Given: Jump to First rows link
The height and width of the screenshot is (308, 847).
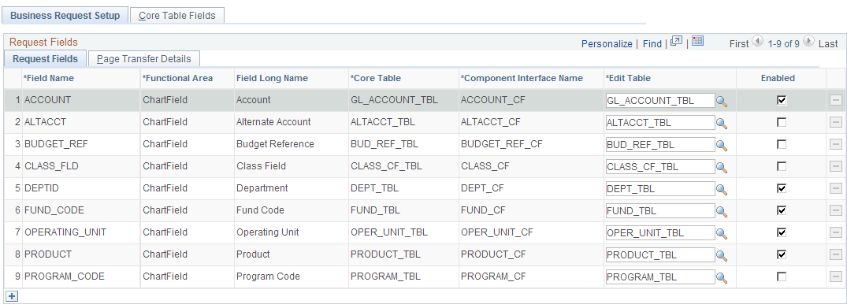Looking at the screenshot, I should pos(739,44).
